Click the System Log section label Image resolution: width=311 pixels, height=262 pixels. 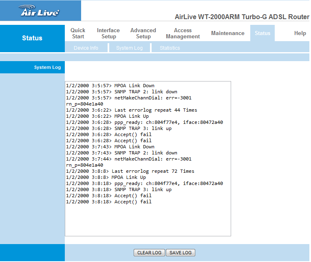click(x=47, y=67)
